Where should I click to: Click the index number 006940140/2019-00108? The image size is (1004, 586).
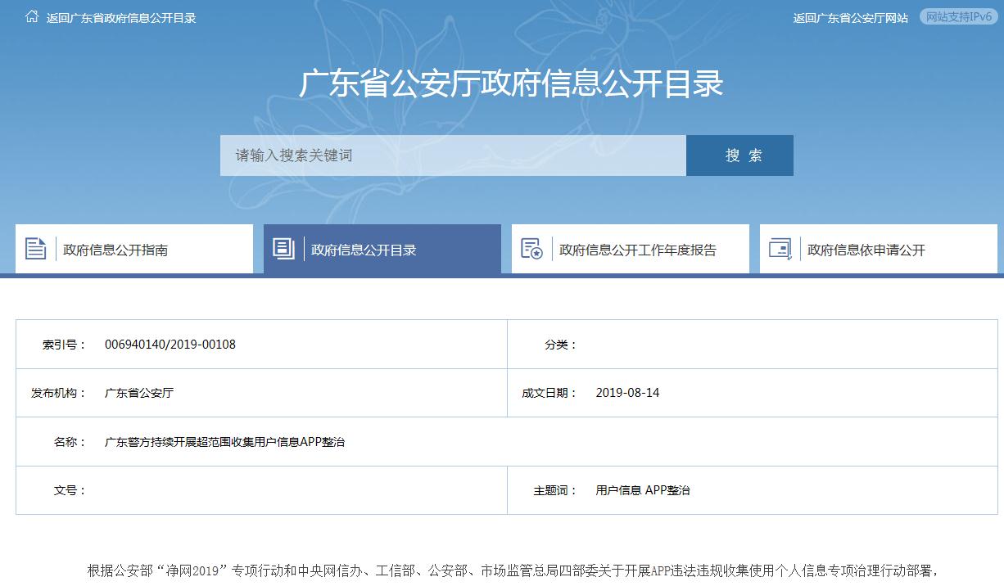pyautogui.click(x=173, y=345)
